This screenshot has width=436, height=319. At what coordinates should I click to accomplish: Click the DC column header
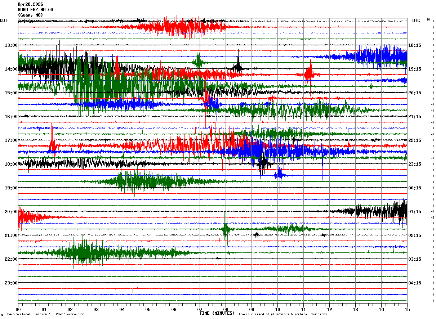pos(429,19)
